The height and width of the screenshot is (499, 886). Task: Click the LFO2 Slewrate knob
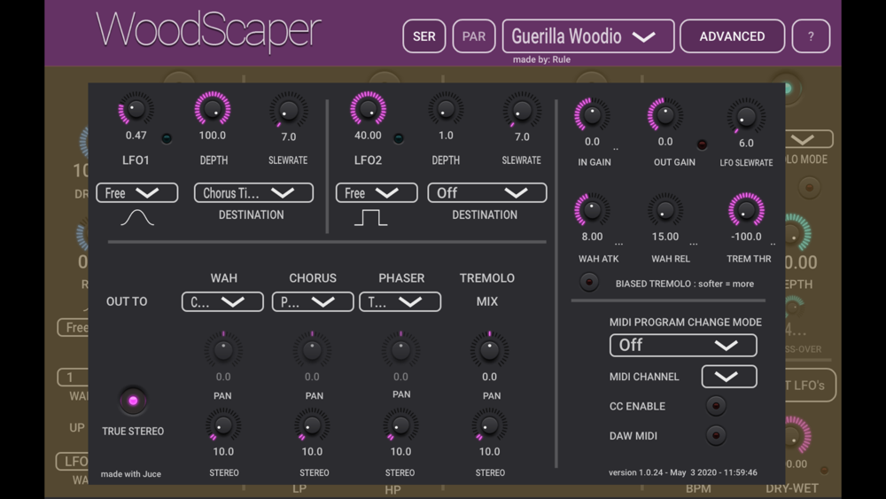pyautogui.click(x=522, y=111)
